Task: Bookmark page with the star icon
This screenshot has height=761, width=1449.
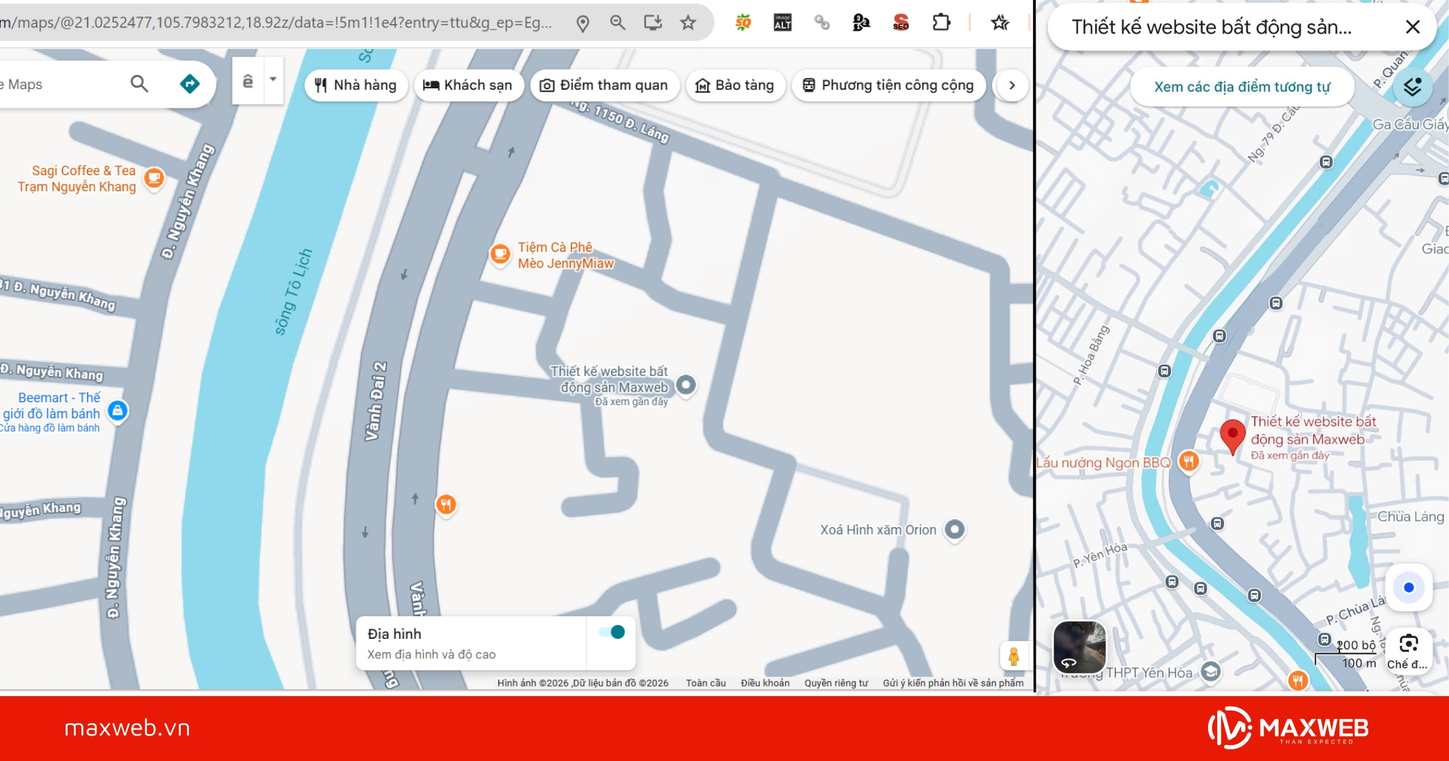Action: tap(688, 23)
